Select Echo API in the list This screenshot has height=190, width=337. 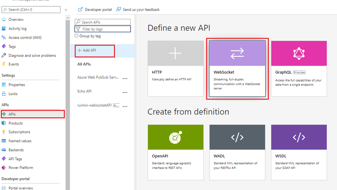[x=84, y=91]
